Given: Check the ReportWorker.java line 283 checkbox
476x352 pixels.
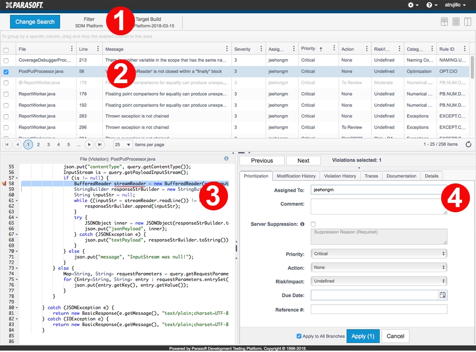Looking at the screenshot, I should 6,116.
